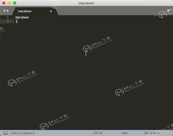Viewport: 173px width, 136px height.
Task: Open the Unix line endings selector
Action: (x=124, y=133)
